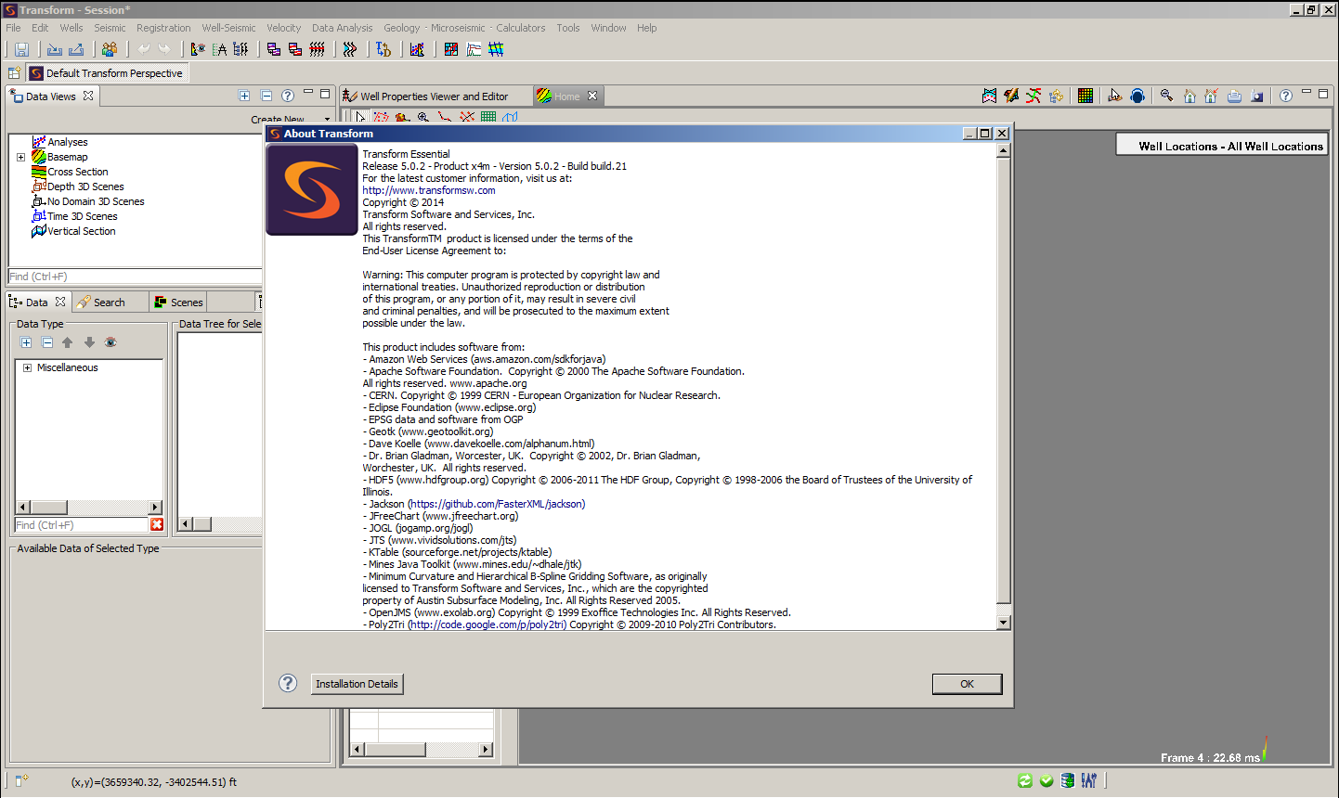Click the Find field in Data Views panel

(x=135, y=277)
